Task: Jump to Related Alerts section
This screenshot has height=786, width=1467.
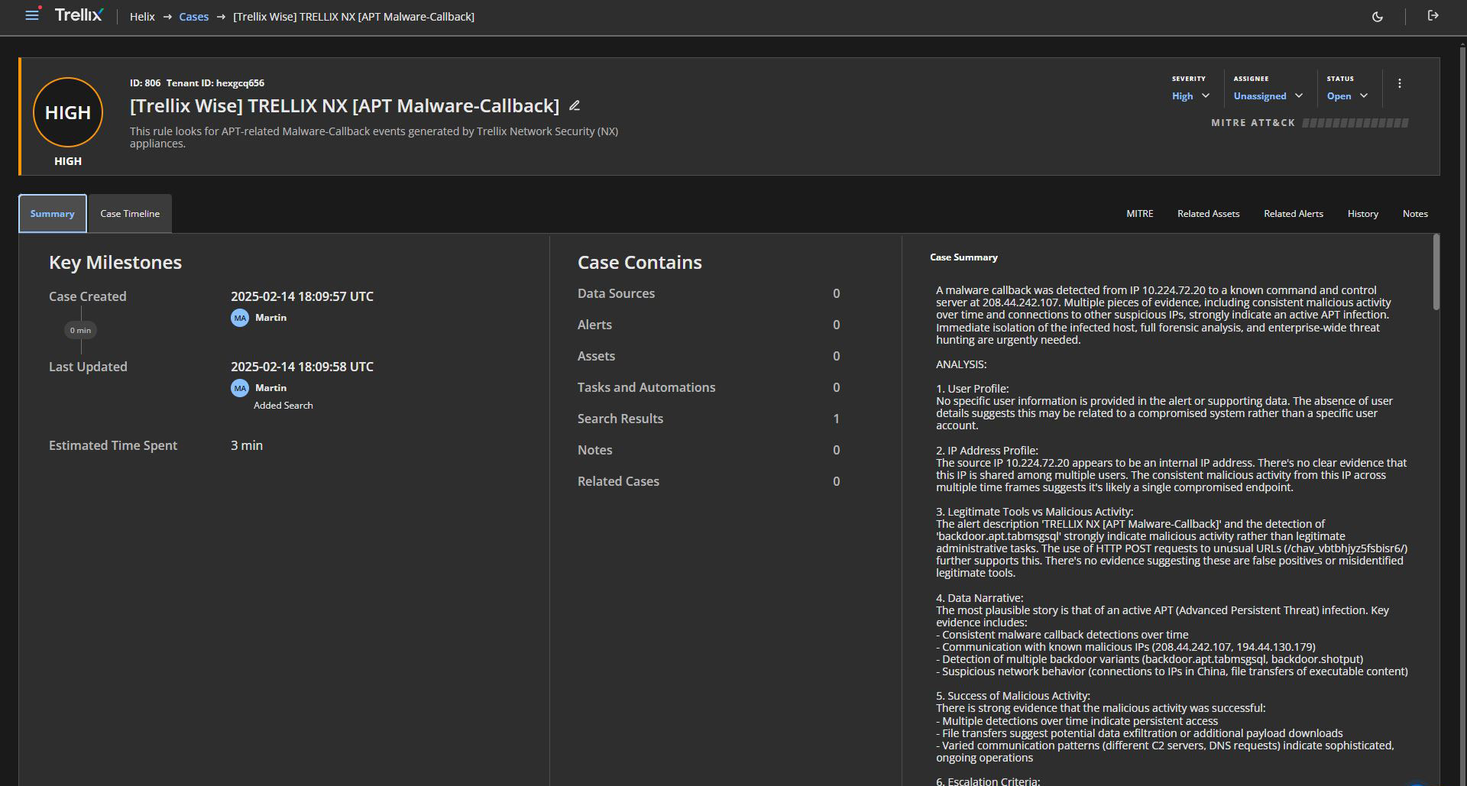Action: [1293, 214]
